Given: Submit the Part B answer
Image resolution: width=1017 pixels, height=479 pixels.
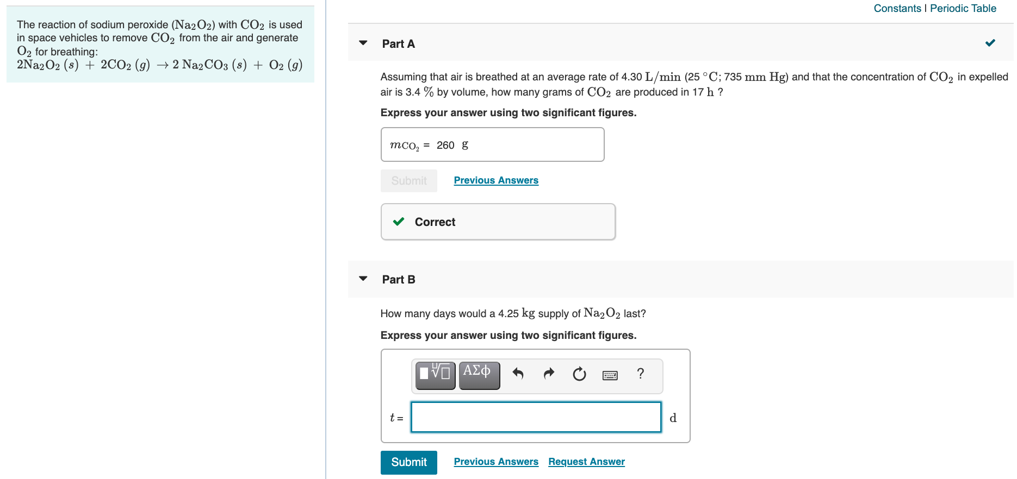Looking at the screenshot, I should pyautogui.click(x=408, y=462).
